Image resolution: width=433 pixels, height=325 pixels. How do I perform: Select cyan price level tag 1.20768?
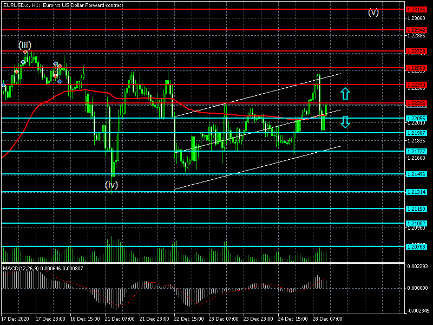click(x=416, y=247)
